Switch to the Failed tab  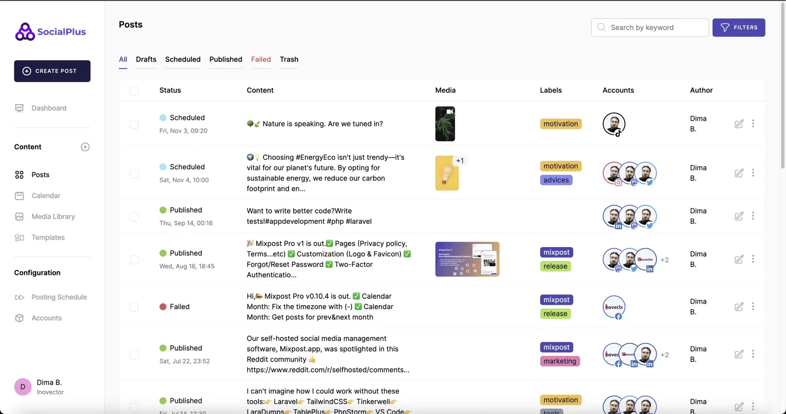click(x=261, y=59)
